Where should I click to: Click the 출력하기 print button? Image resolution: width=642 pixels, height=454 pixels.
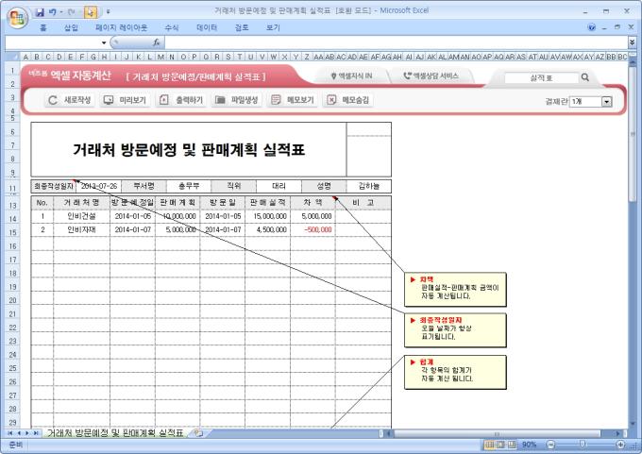coord(181,100)
